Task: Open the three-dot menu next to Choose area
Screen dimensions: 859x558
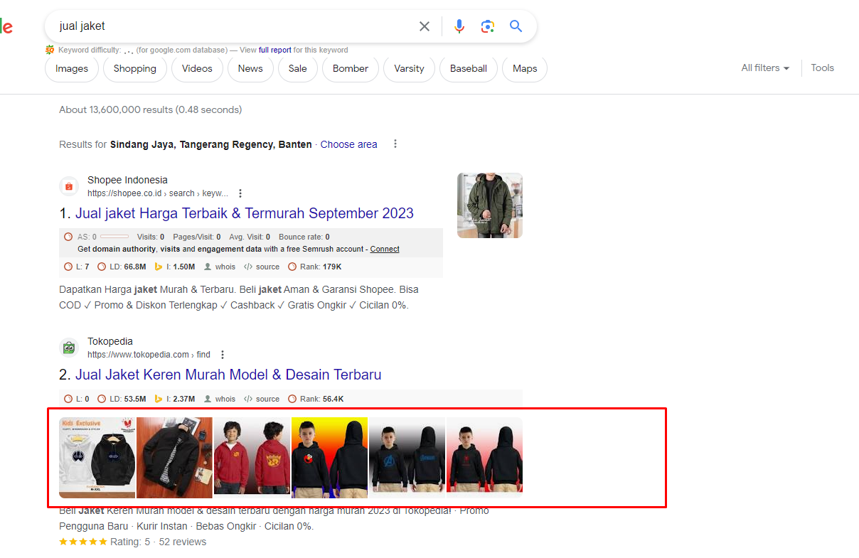Action: pos(395,144)
